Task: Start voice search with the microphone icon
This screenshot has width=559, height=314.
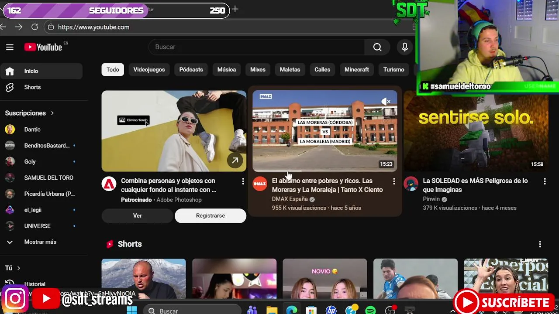Action: coord(405,47)
